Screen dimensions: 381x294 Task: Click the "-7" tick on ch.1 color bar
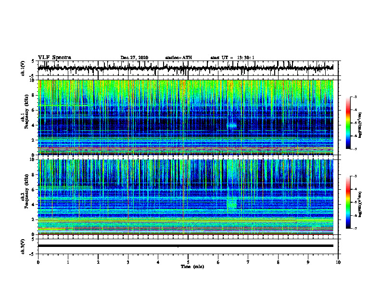coord(355,149)
